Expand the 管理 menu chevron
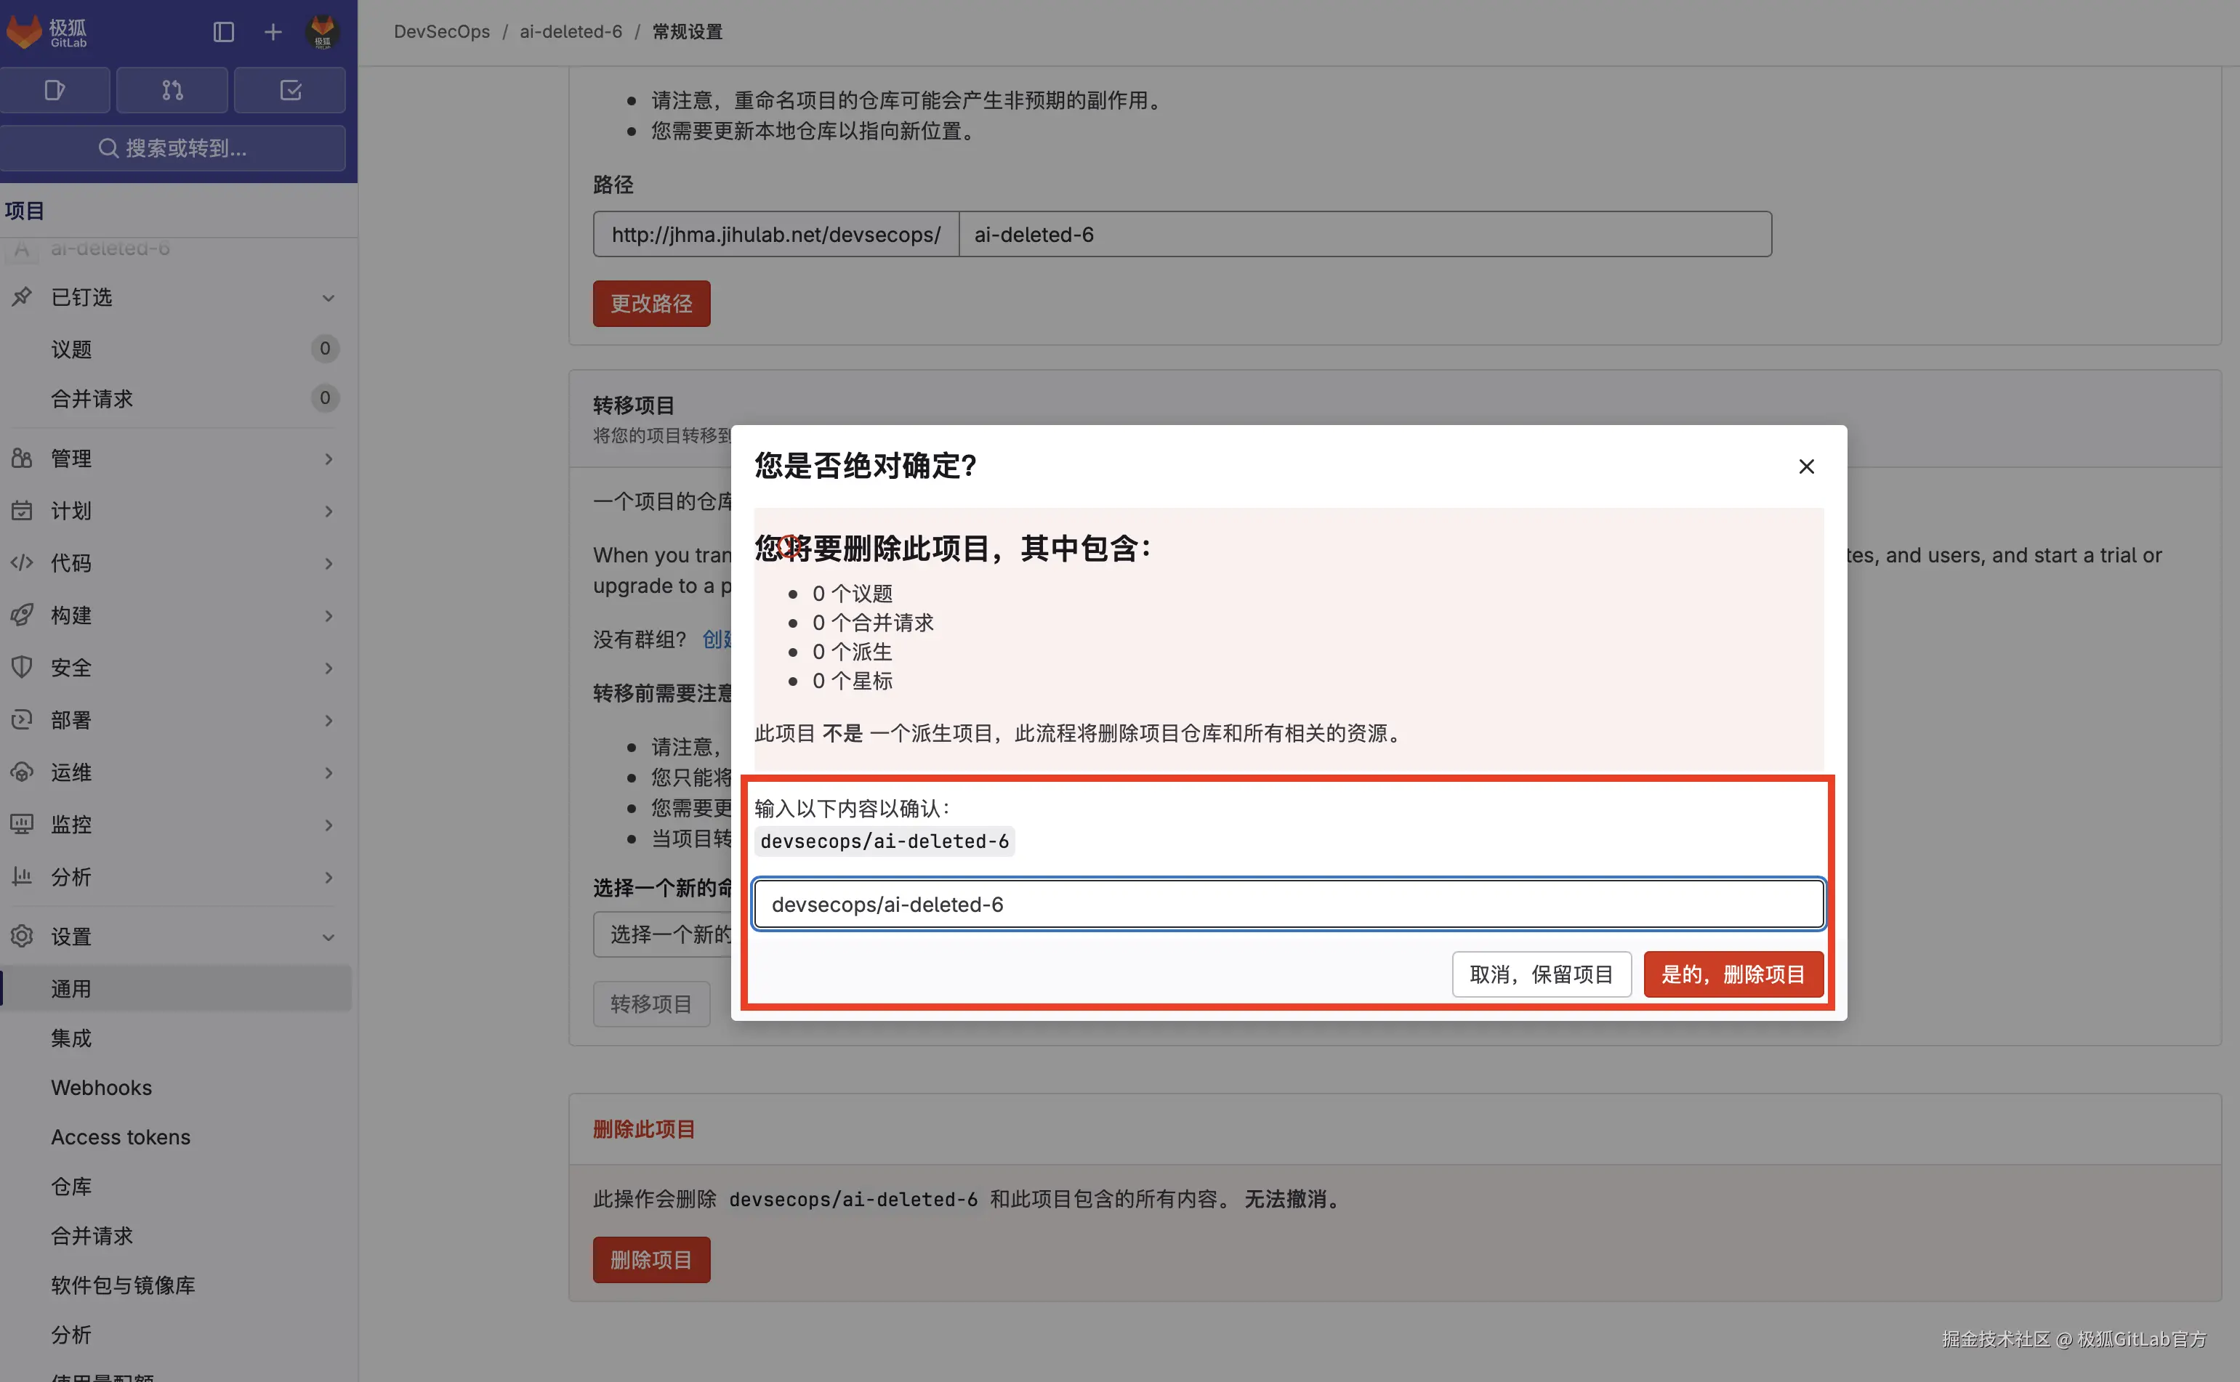The width and height of the screenshot is (2240, 1382). (x=329, y=458)
